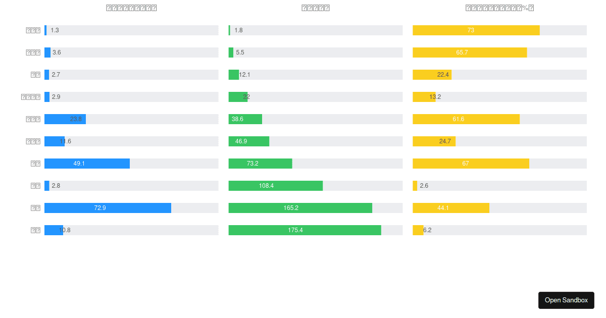606x318 pixels.
Task: Click the green bar labeled 175.4
Action: [305, 230]
